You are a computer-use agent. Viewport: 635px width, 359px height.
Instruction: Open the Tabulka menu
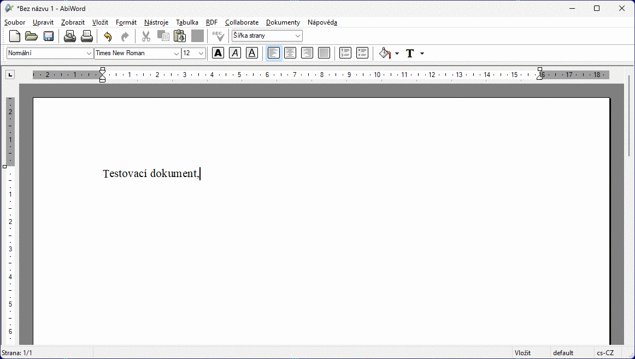(x=187, y=22)
